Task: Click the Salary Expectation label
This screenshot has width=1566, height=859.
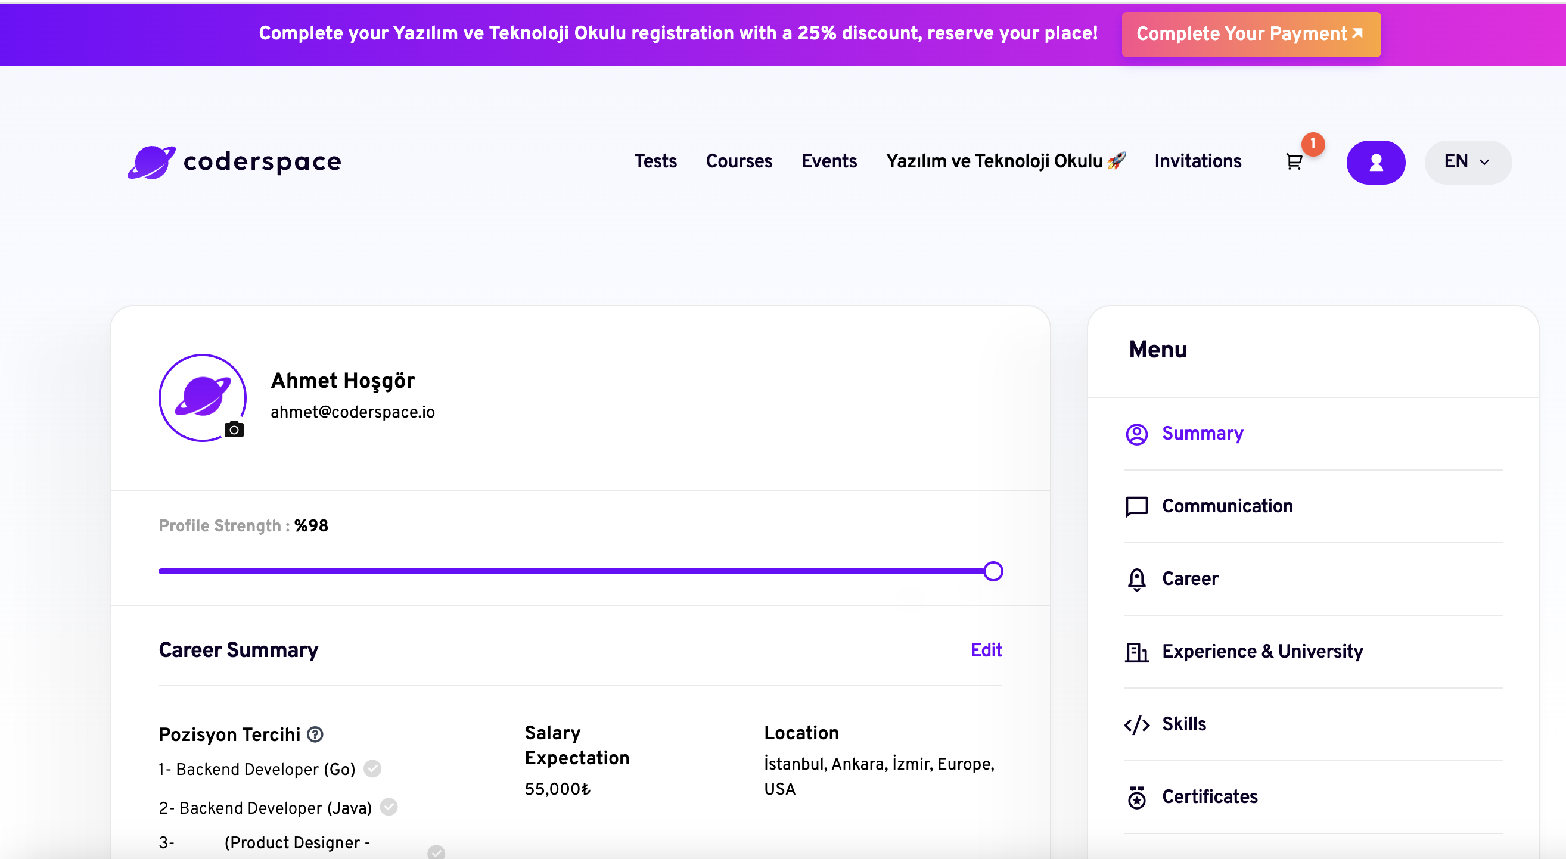Action: tap(577, 745)
